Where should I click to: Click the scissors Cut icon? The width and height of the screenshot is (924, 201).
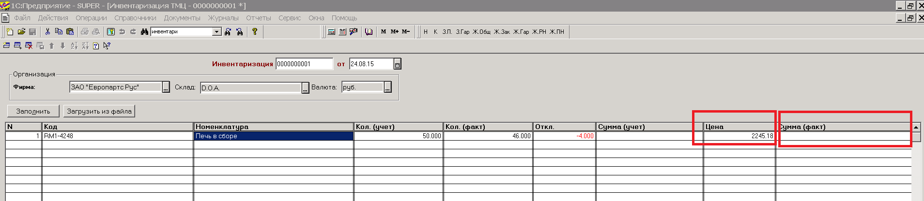click(47, 32)
